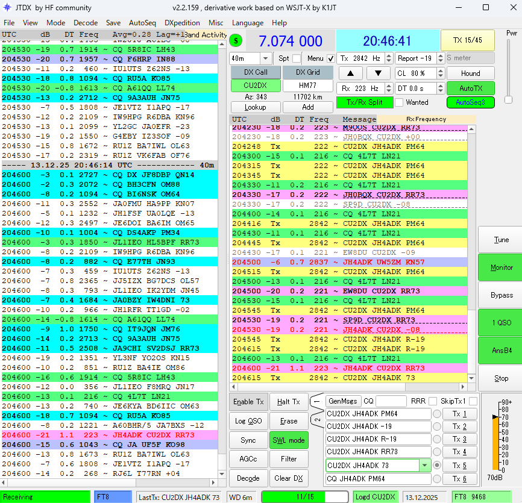Screen dimensions: 522x503
Task: Click the green S status indicator
Action: [x=236, y=41]
